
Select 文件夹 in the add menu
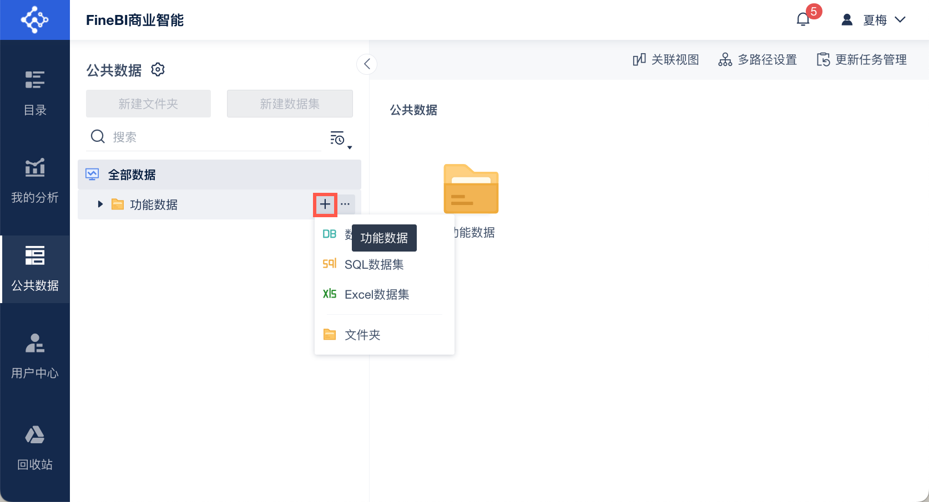pyautogui.click(x=362, y=335)
